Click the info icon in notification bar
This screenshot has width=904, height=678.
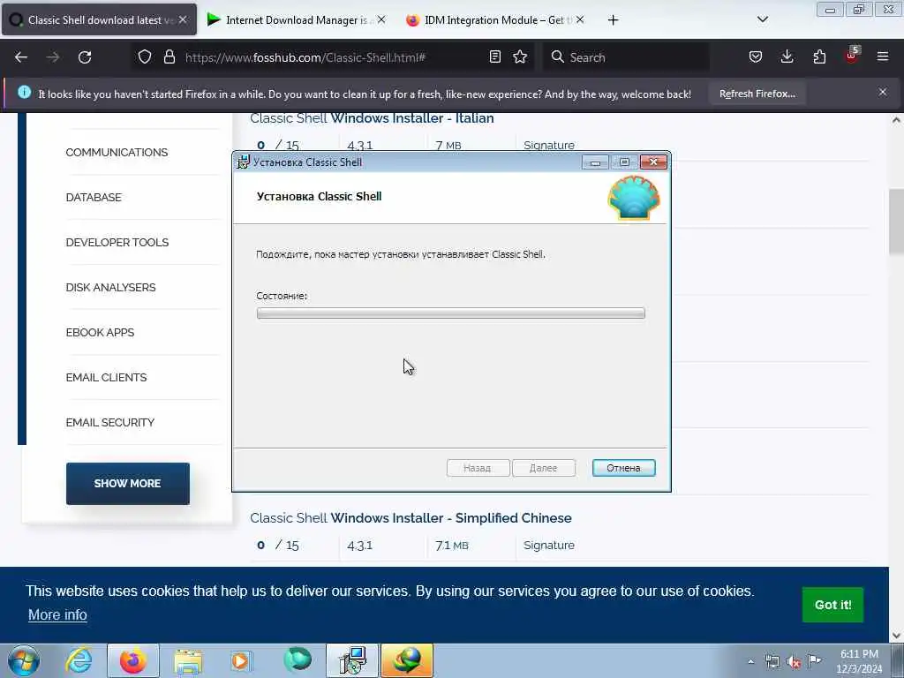pos(24,92)
